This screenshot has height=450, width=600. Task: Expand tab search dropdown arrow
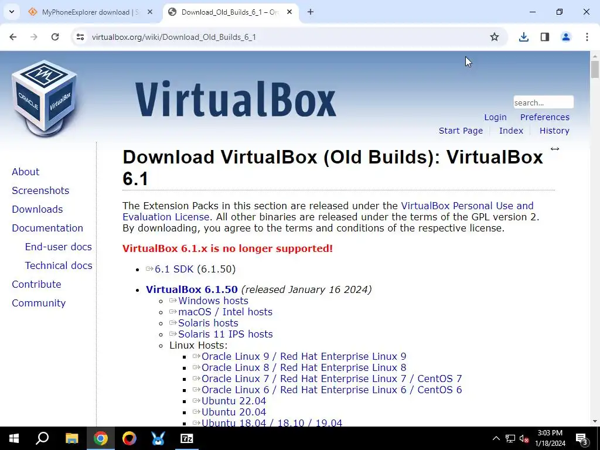coord(12,12)
